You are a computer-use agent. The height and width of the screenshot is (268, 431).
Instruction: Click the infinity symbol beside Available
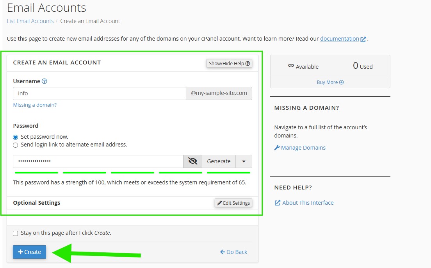coord(291,66)
